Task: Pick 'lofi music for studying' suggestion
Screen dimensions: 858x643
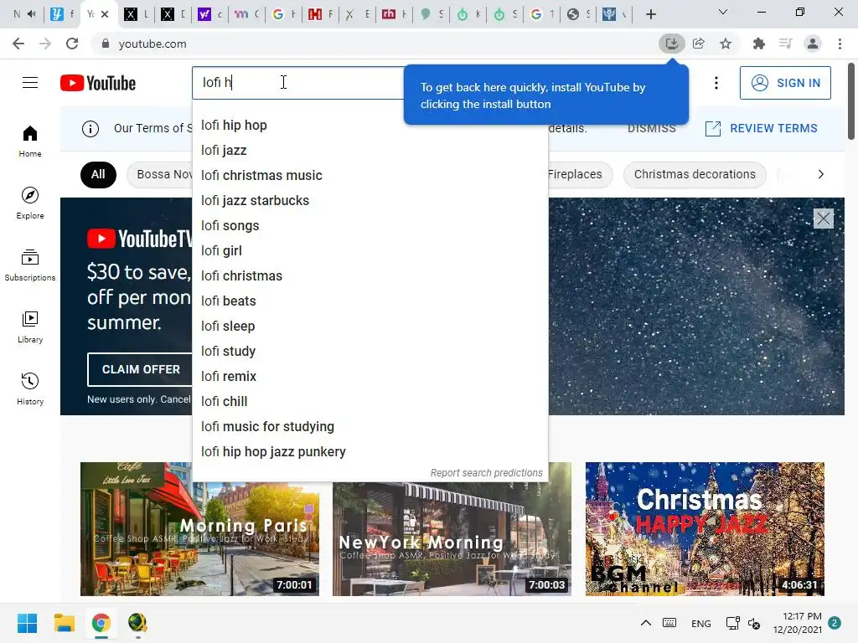Action: 370,427
